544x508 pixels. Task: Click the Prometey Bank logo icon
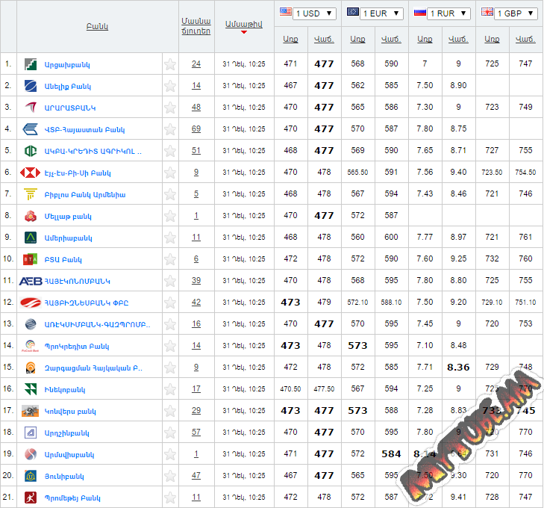point(31,498)
